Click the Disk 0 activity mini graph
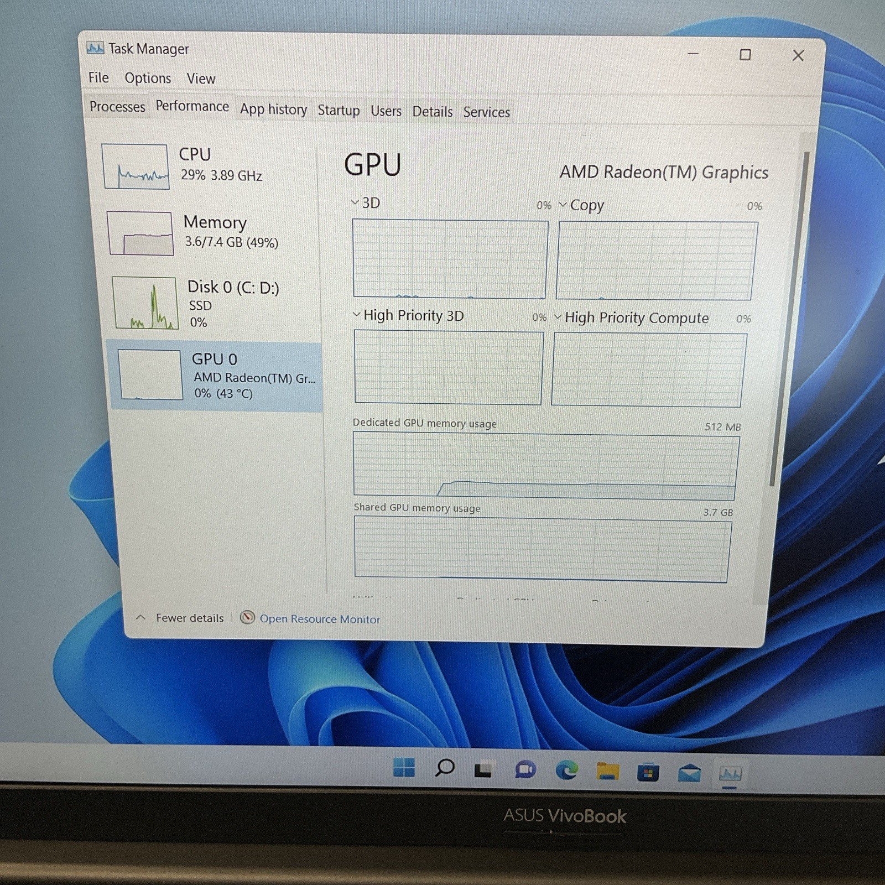This screenshot has width=885, height=885. [145, 303]
